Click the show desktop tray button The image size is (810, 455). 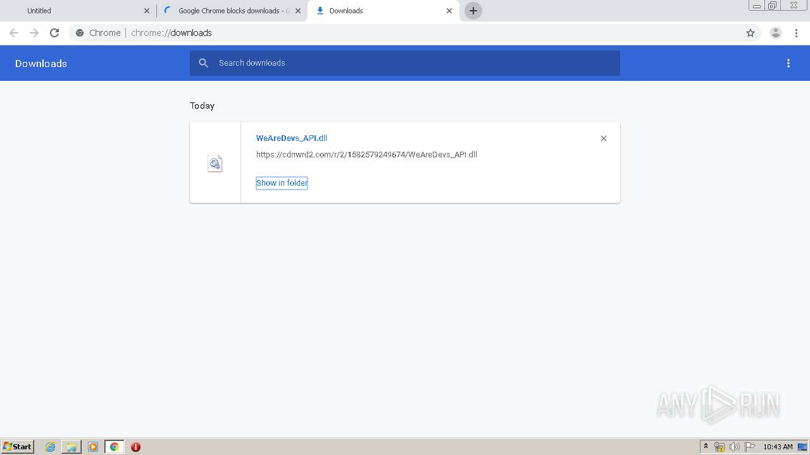point(803,447)
